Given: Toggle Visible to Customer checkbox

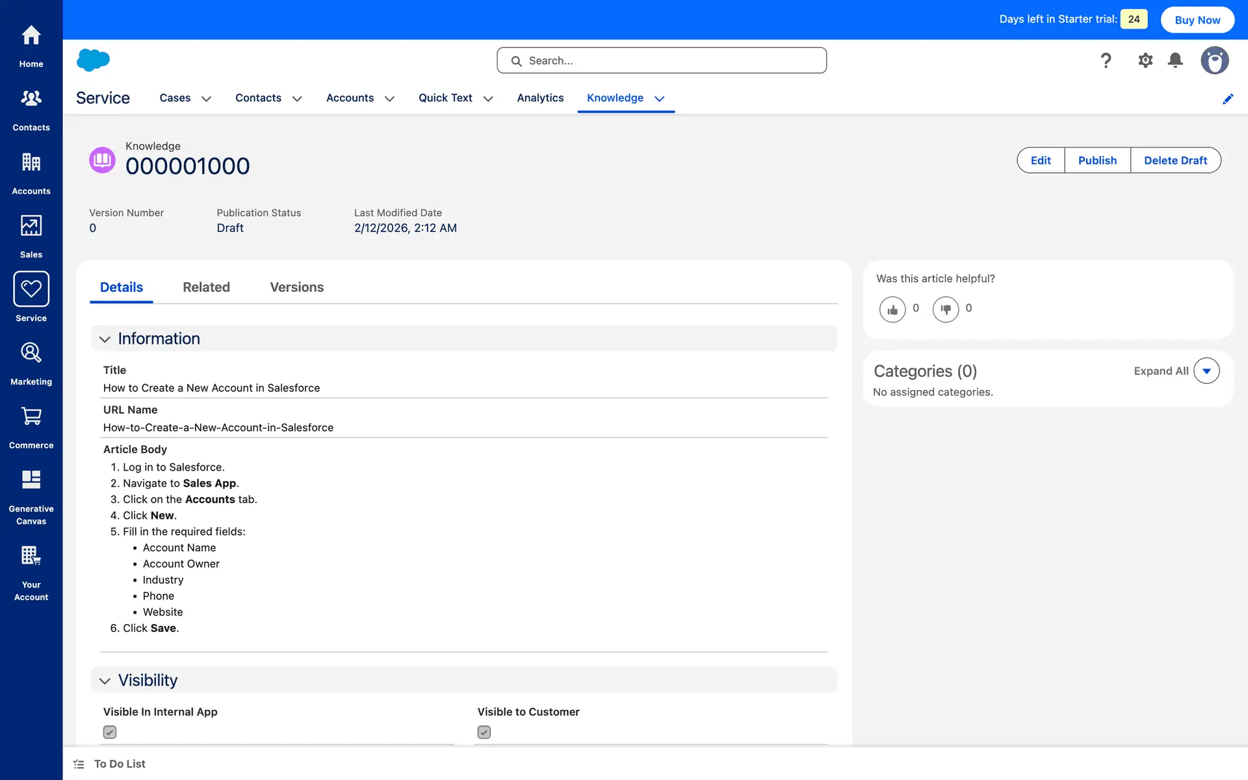Looking at the screenshot, I should click(484, 732).
